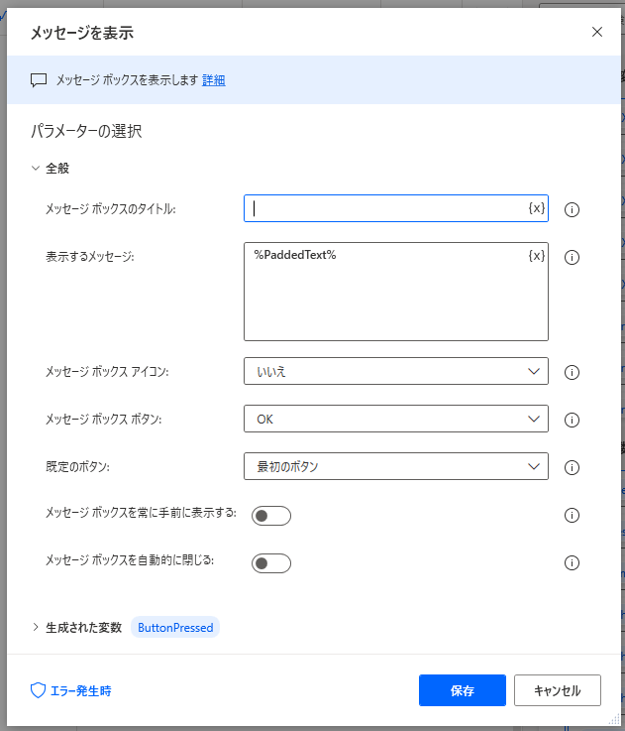Click info icon for メッセージ ボックス ボタン
The height and width of the screenshot is (731, 625).
tap(572, 420)
